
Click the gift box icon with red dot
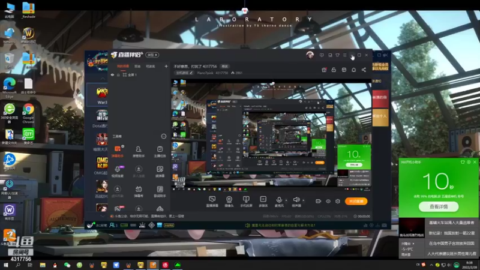pyautogui.click(x=324, y=70)
